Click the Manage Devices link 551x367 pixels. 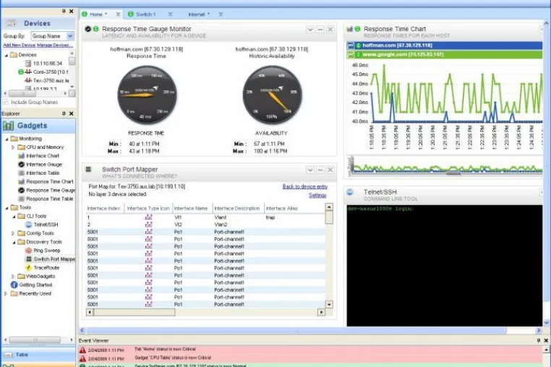coord(55,46)
